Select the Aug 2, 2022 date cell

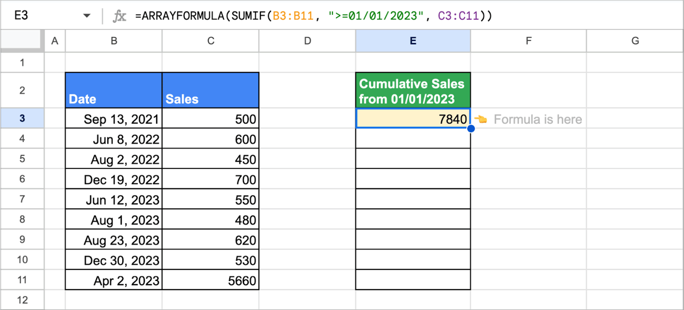click(114, 159)
